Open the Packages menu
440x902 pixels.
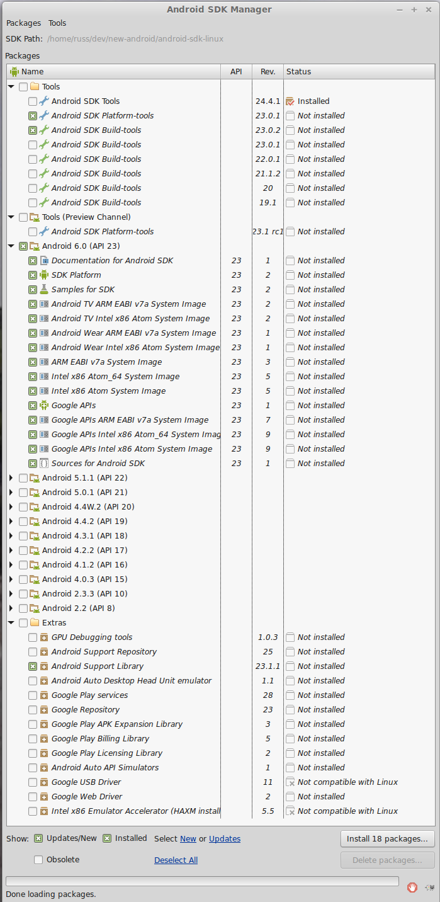point(23,23)
